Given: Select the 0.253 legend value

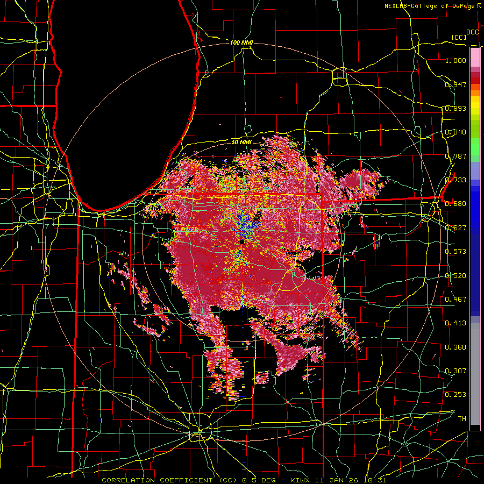Looking at the screenshot, I should pyautogui.click(x=455, y=395).
